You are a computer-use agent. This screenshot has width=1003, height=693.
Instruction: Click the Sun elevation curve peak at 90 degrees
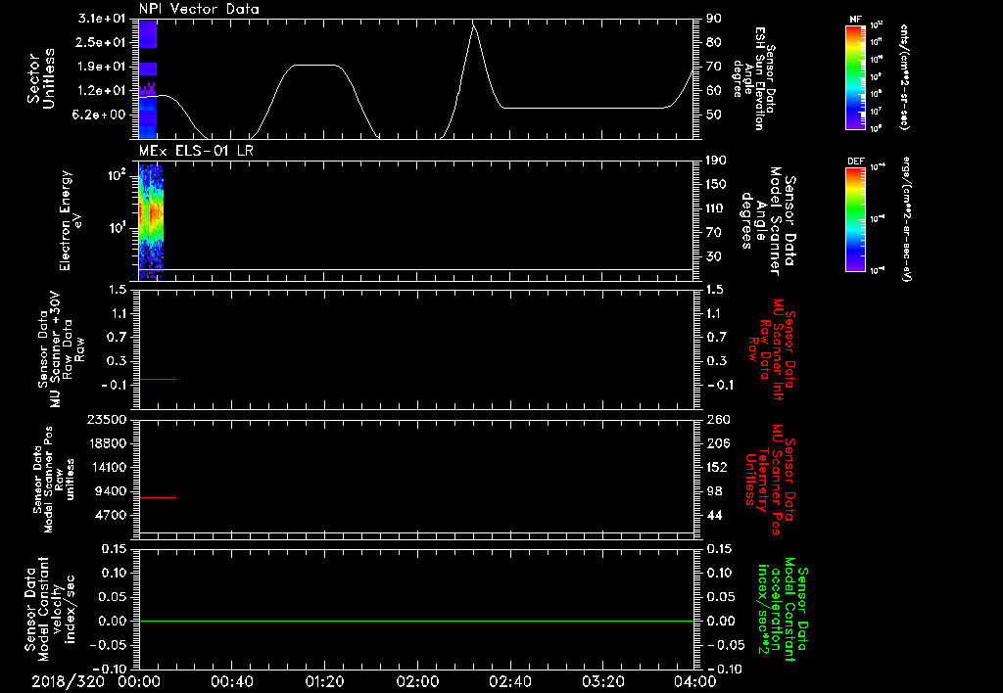coord(473,25)
